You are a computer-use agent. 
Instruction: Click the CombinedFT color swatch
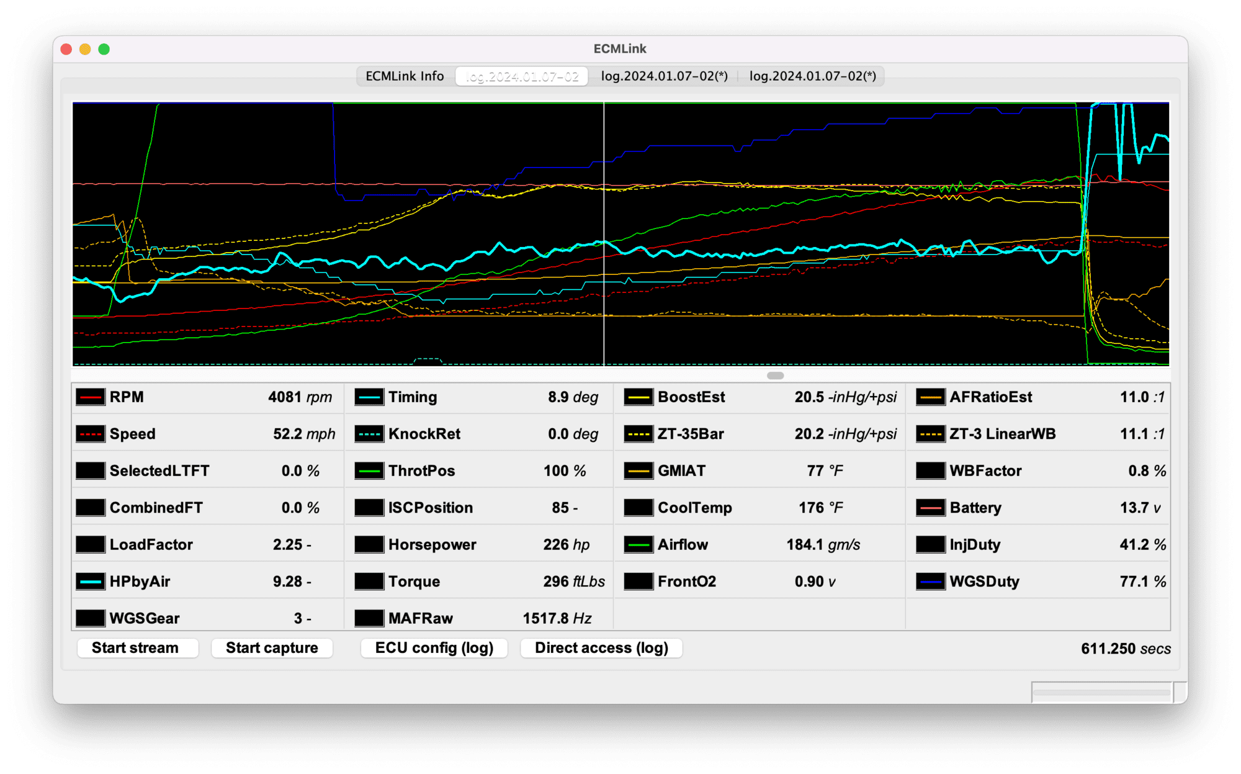click(x=90, y=508)
